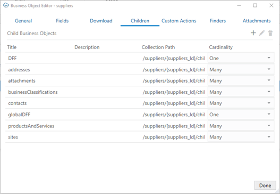Select the businessClassifications row title
This screenshot has height=194, width=280.
pos(33,92)
